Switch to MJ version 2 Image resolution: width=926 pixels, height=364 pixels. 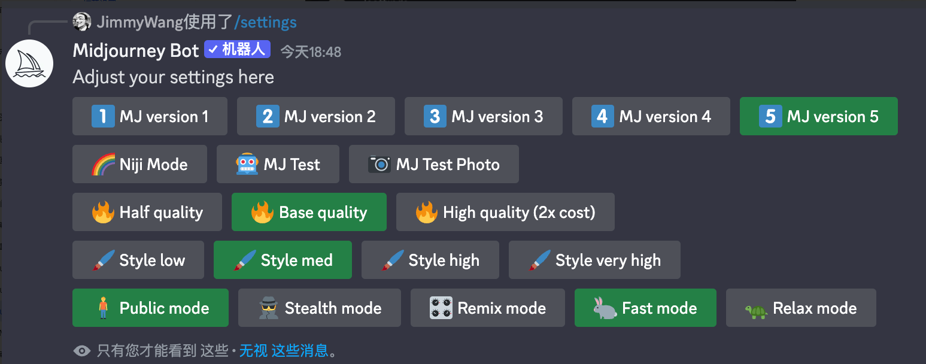(x=315, y=116)
